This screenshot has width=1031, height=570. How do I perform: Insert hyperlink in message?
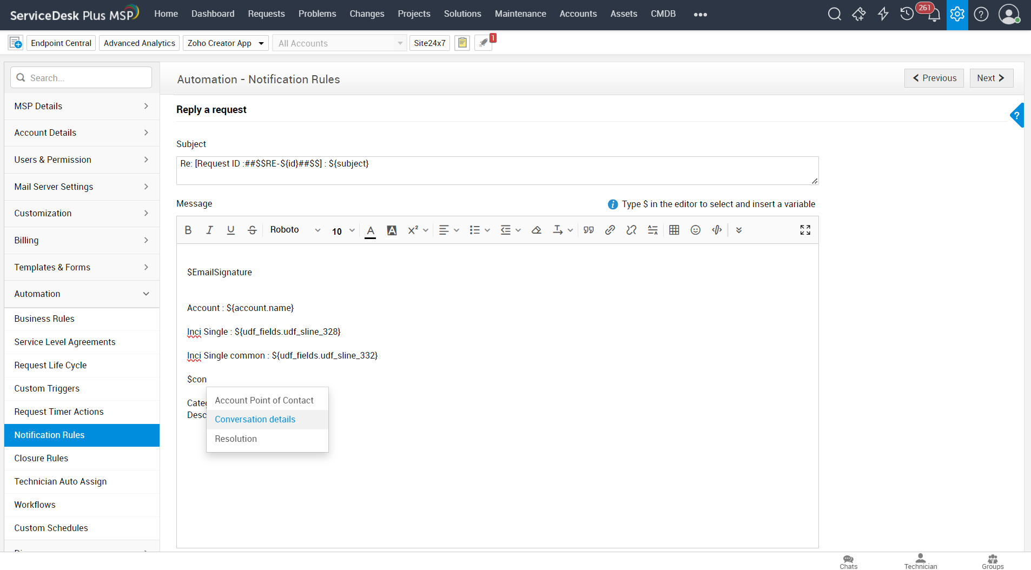(x=610, y=230)
